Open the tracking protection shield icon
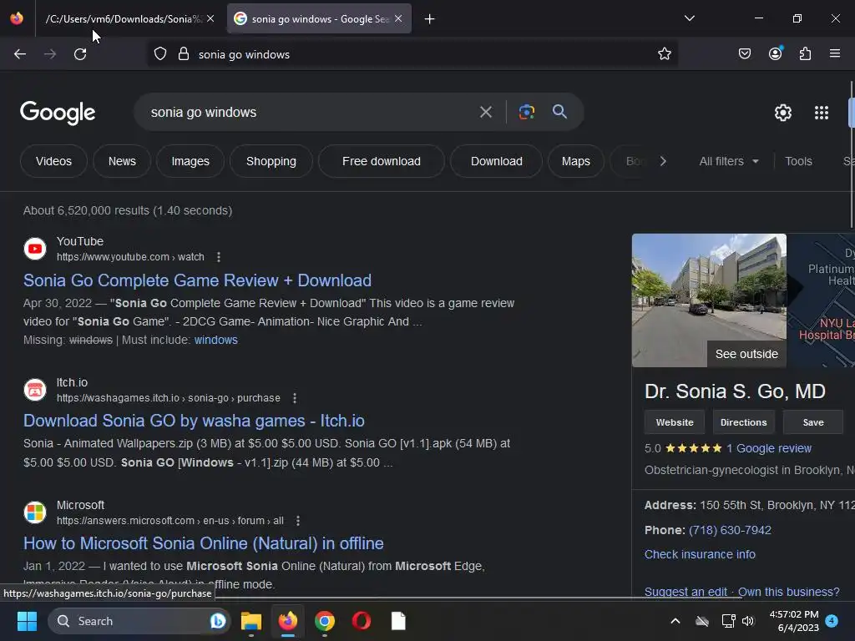The width and height of the screenshot is (855, 641). point(159,54)
